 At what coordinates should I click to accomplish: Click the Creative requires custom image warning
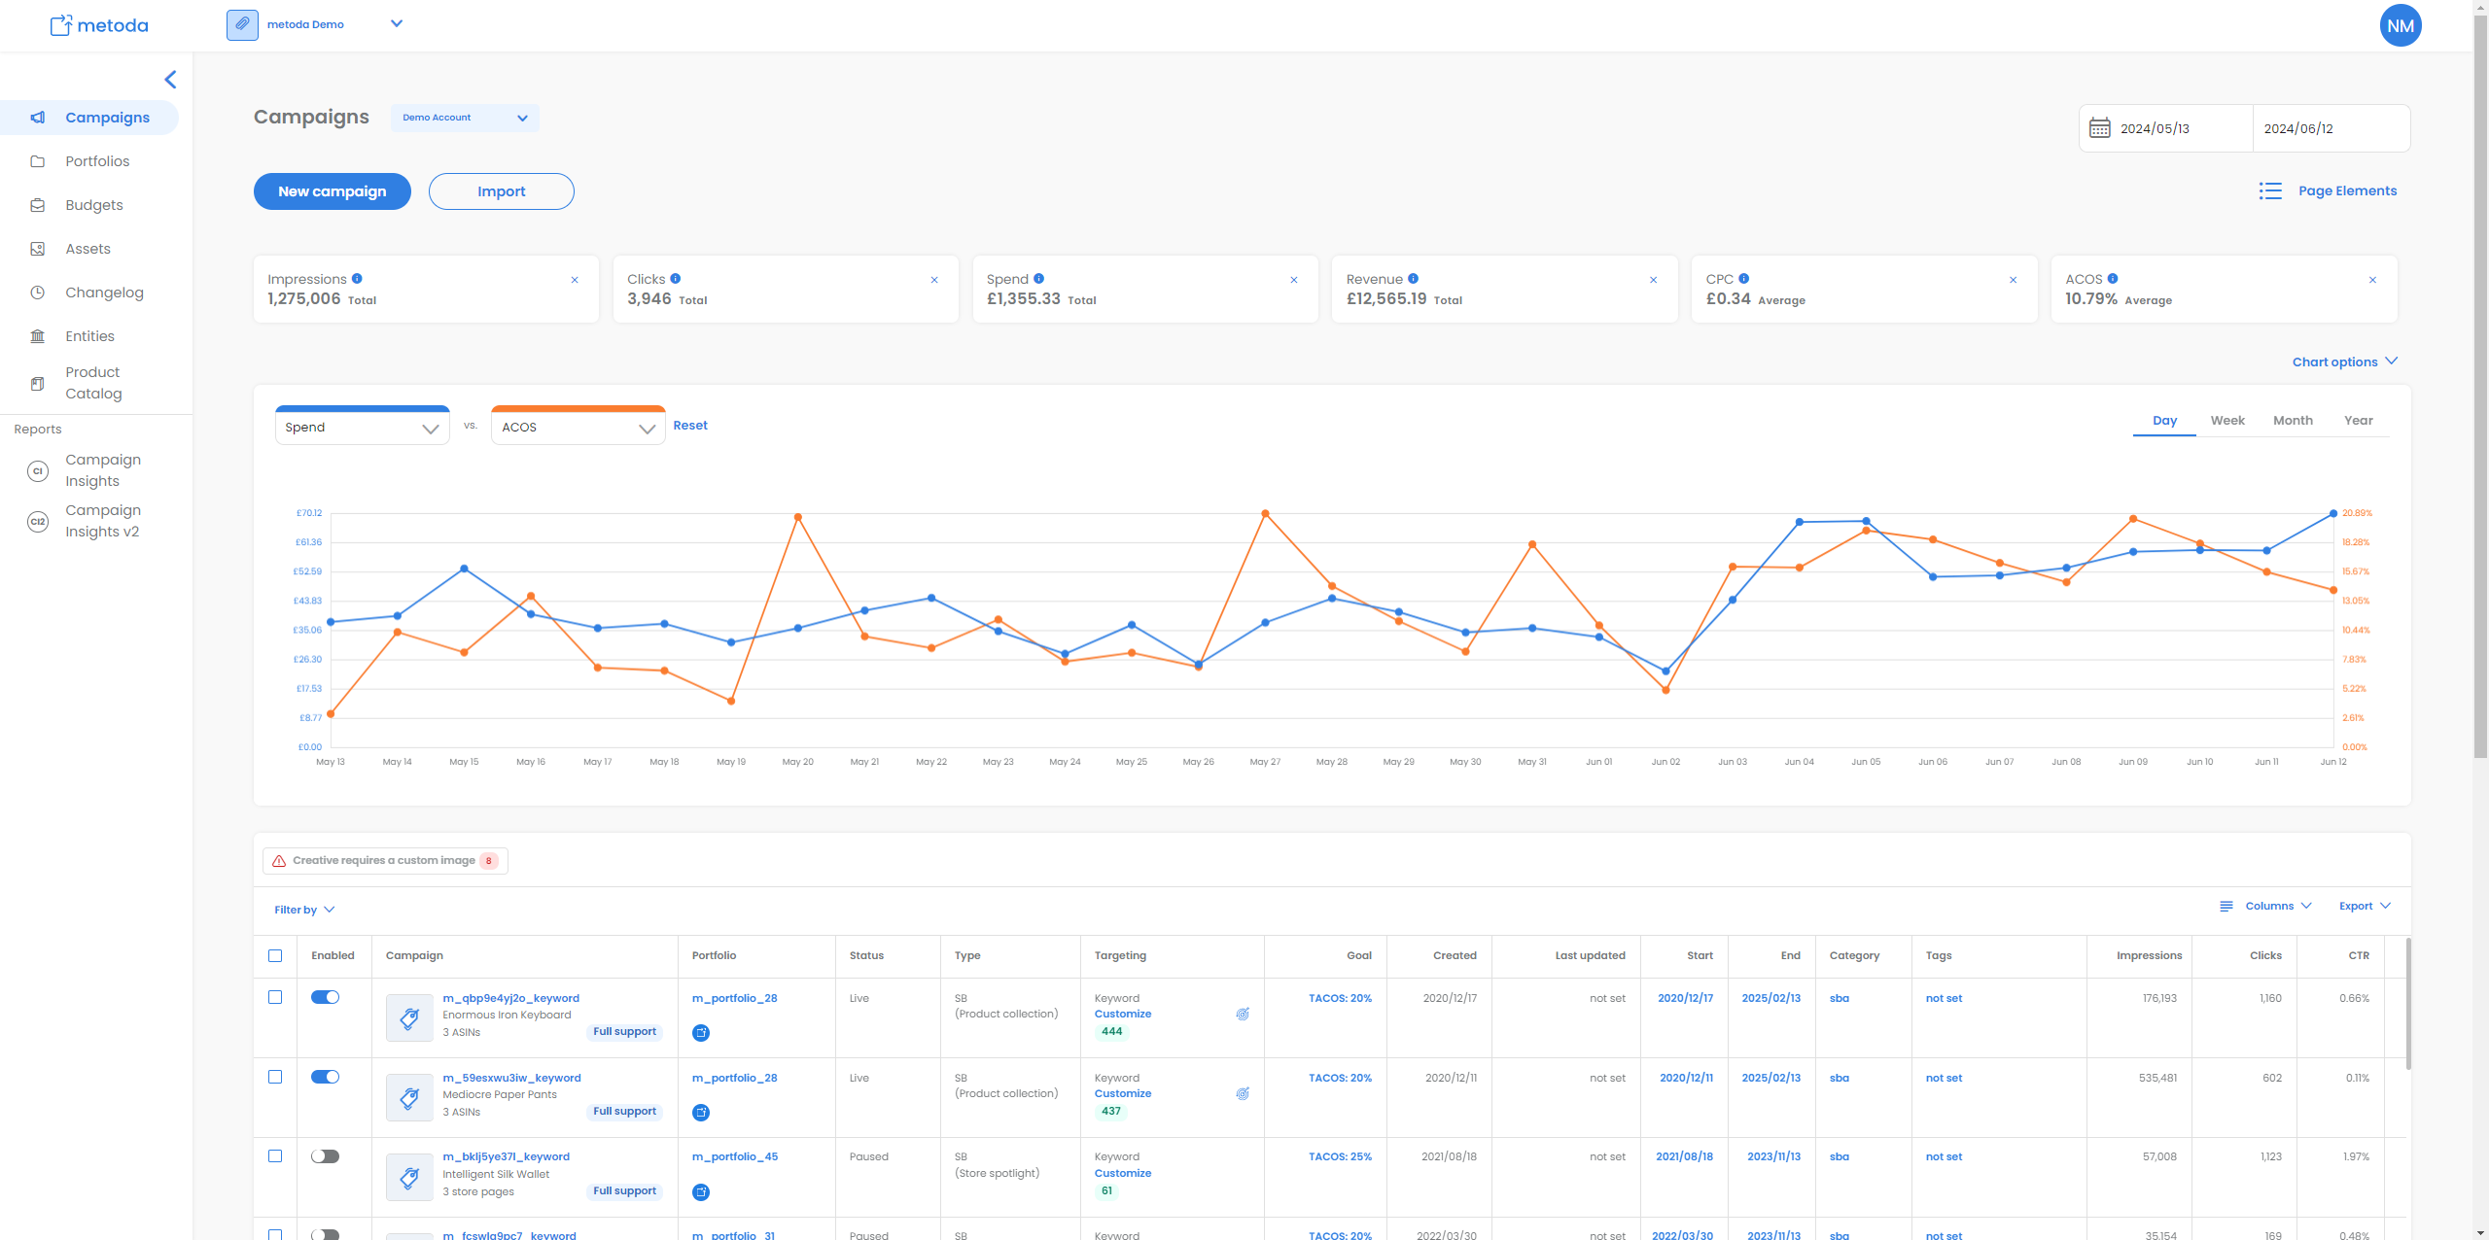385,861
